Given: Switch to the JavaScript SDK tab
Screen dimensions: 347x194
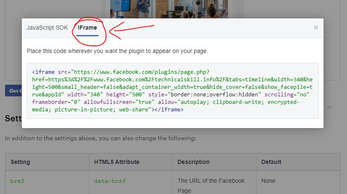Looking at the screenshot, I should click(47, 28).
